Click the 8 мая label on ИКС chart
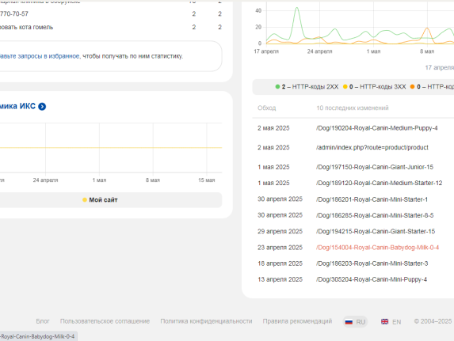Image resolution: width=454 pixels, height=341 pixels. pos(153,180)
